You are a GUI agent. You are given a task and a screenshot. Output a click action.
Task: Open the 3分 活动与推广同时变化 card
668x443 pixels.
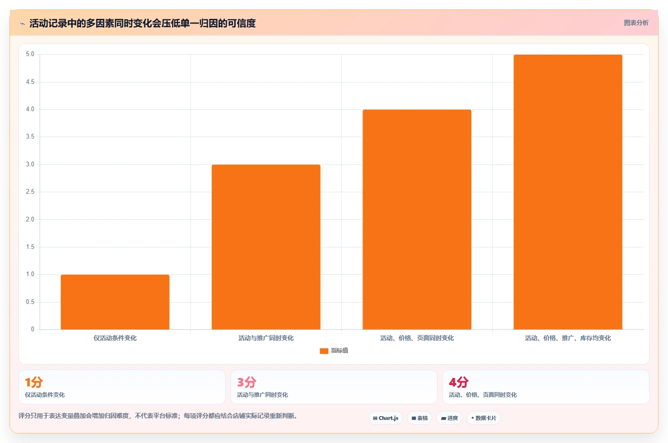[334, 387]
